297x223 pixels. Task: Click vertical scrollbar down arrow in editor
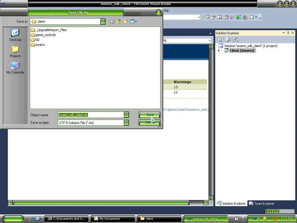pyautogui.click(x=211, y=197)
